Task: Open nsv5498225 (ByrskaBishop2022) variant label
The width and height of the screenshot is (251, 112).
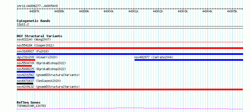Action: pos(41,69)
